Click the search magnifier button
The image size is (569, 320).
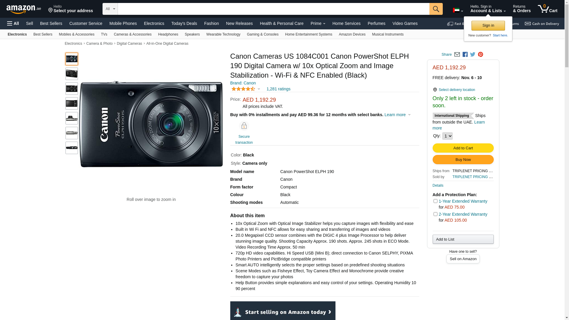pos(436,9)
